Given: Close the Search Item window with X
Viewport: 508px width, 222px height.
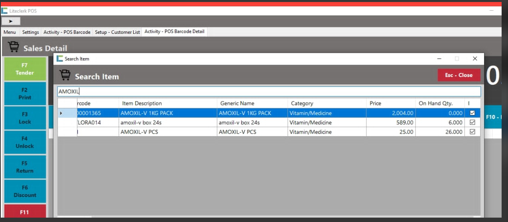Looking at the screenshot, I should pos(475,58).
